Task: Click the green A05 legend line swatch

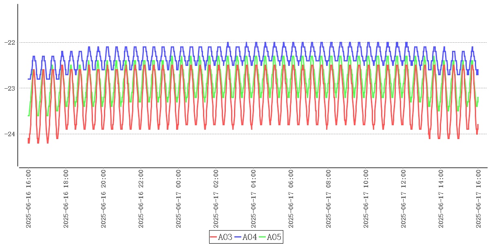Action: pyautogui.click(x=263, y=237)
